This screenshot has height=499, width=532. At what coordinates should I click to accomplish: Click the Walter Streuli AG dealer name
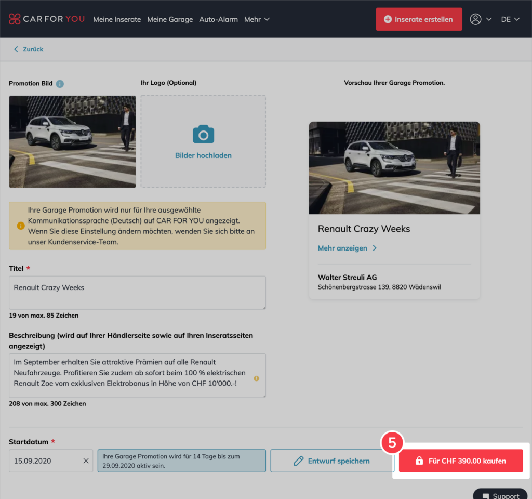(x=347, y=278)
